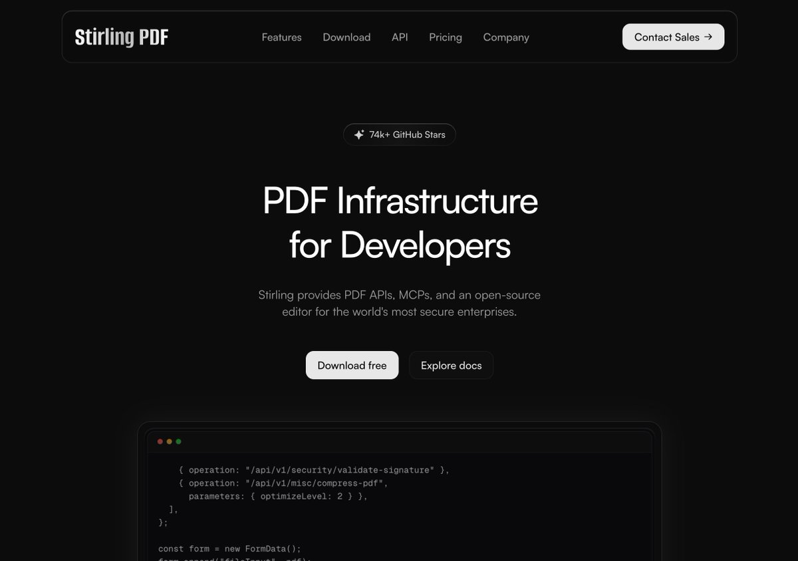Click the optimizeLevel: 2 parameters line
798x561 pixels.
tap(278, 497)
